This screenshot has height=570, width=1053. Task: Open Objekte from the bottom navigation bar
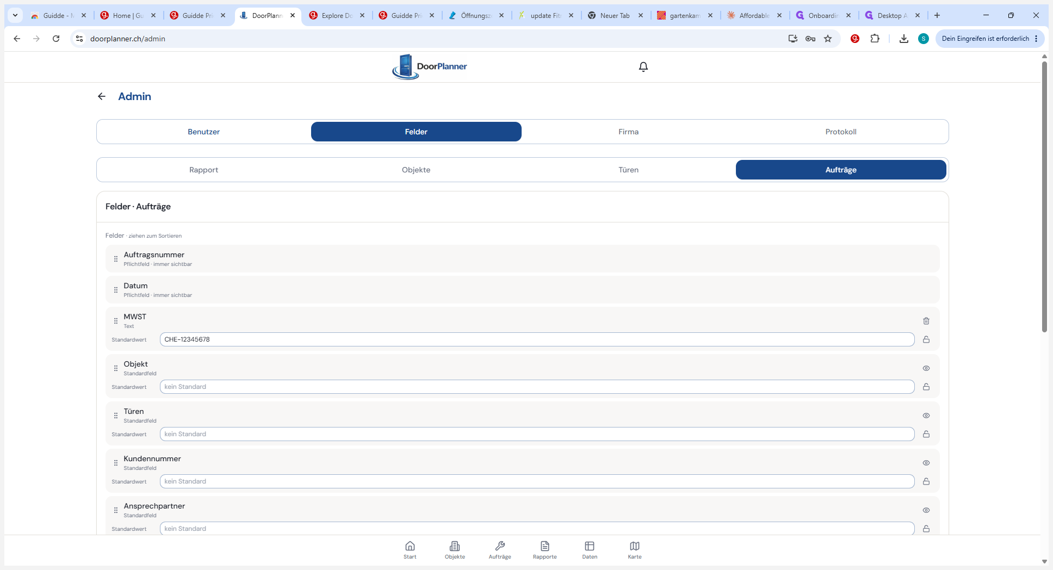455,550
